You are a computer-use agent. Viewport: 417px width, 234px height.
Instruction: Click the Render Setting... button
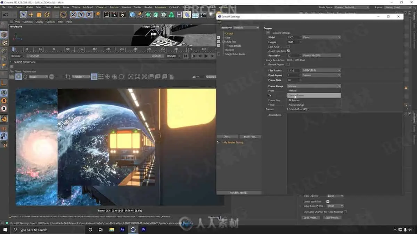(239, 193)
